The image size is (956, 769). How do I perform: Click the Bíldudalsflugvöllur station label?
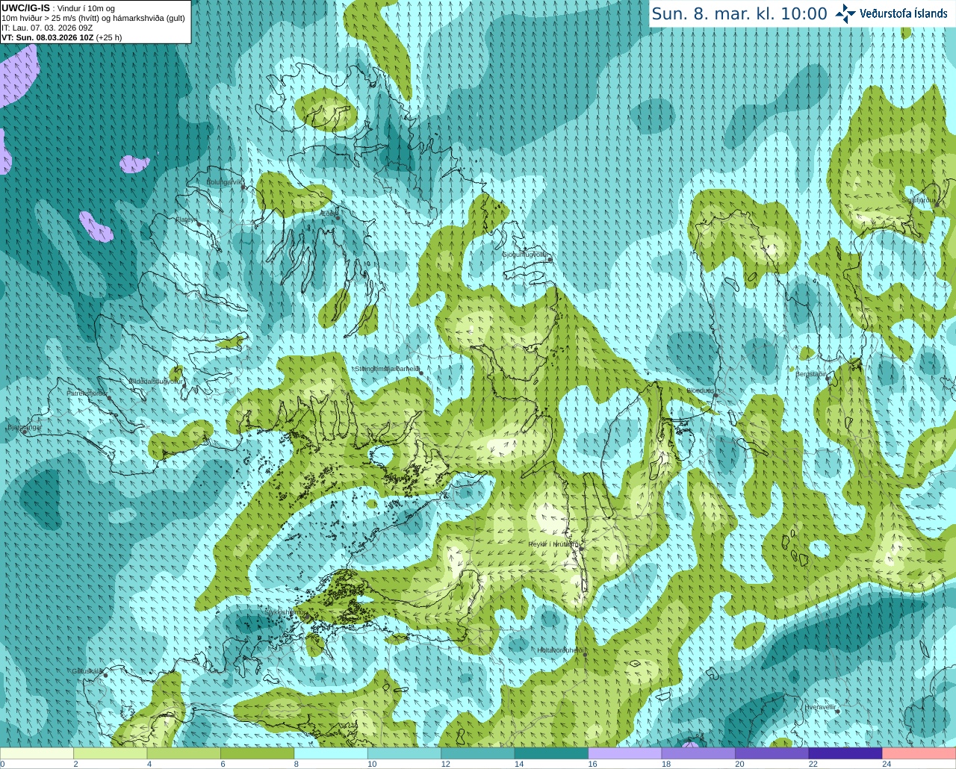(155, 381)
